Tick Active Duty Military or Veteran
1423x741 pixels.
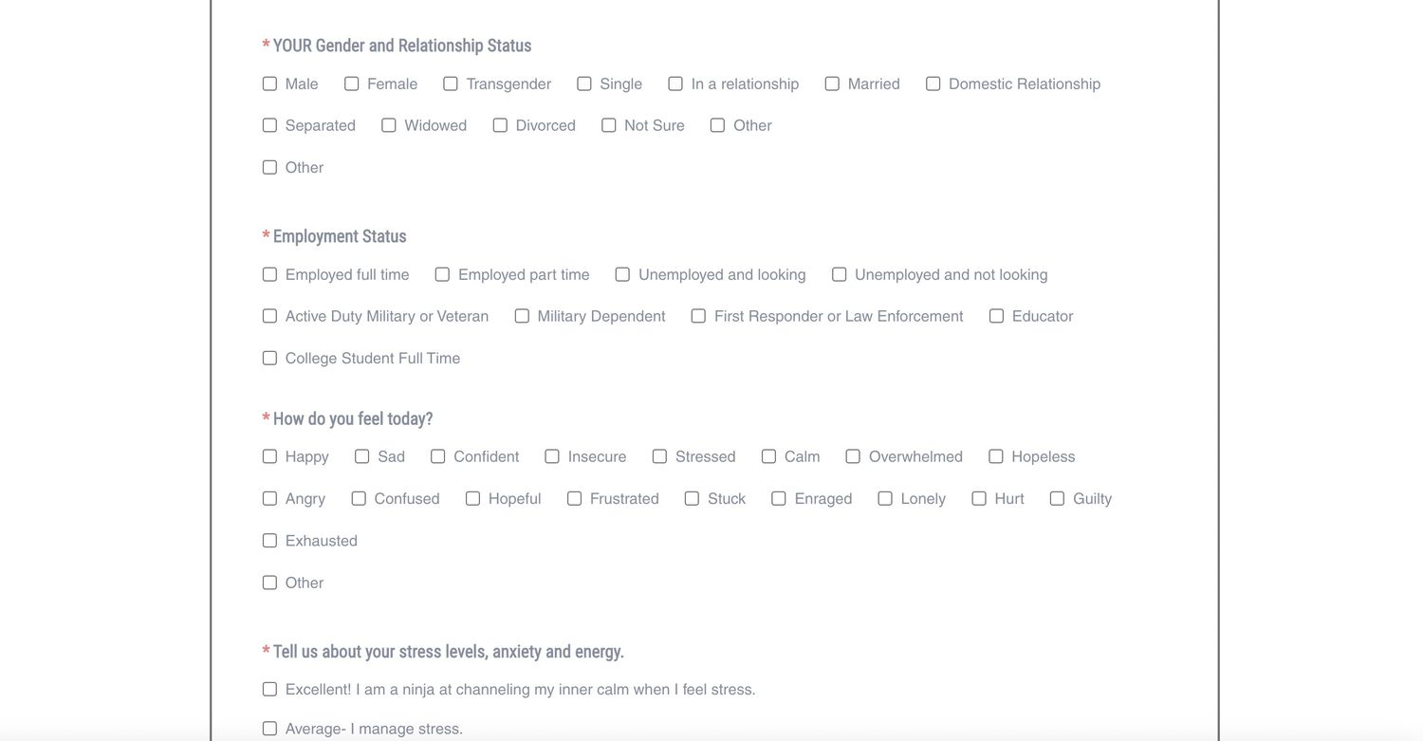269,316
